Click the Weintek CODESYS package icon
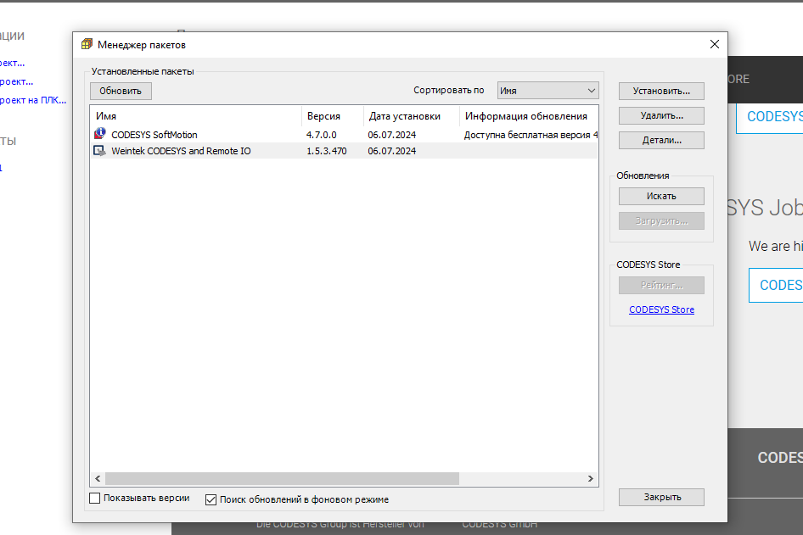Image resolution: width=803 pixels, height=535 pixels. pyautogui.click(x=100, y=150)
